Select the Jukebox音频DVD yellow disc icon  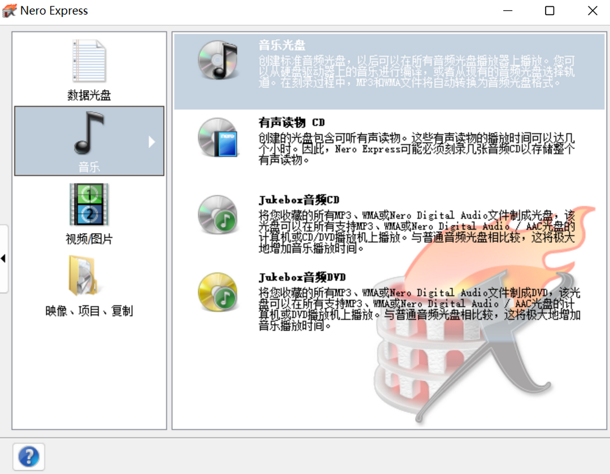(x=218, y=292)
